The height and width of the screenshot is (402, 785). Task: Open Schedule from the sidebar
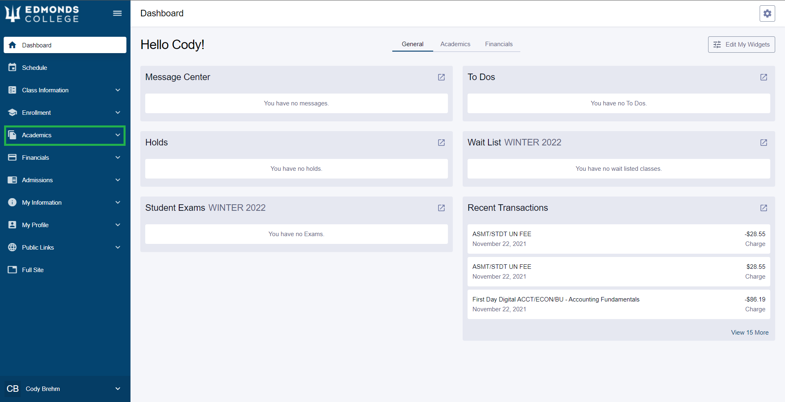coord(65,67)
